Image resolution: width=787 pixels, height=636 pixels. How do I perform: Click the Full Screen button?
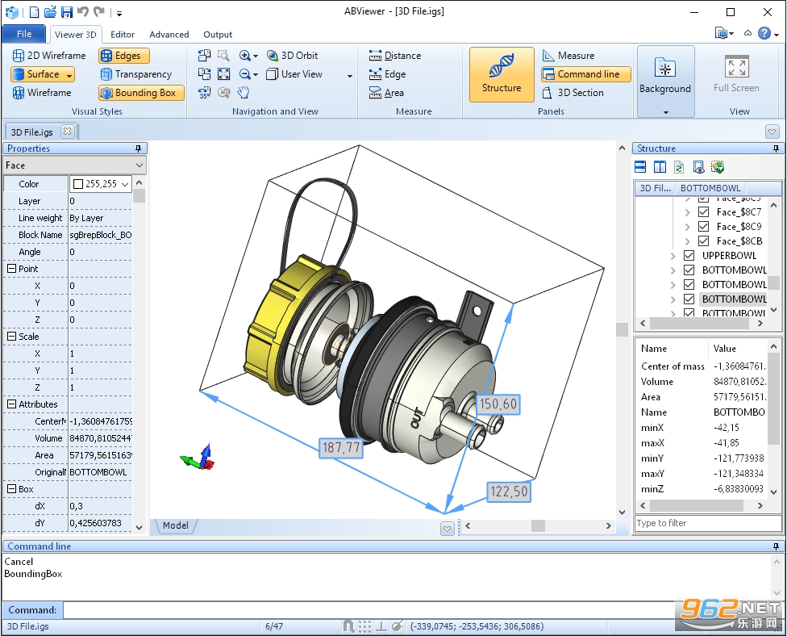point(736,74)
